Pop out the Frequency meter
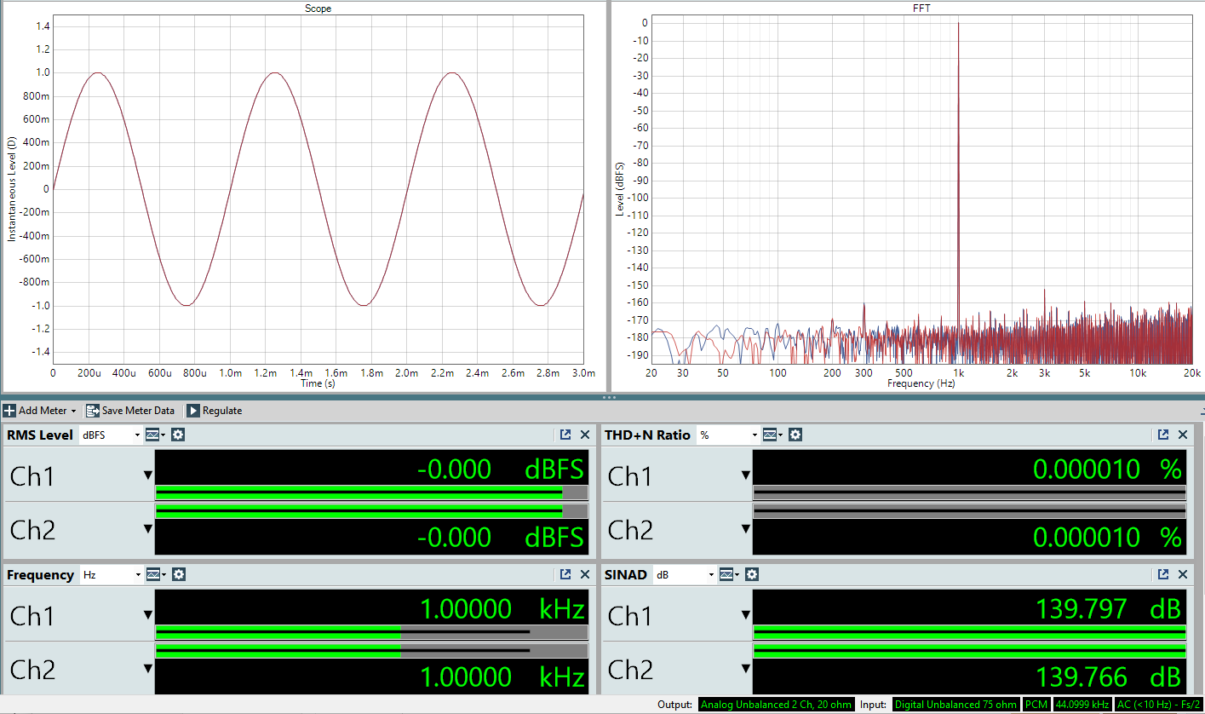This screenshot has width=1205, height=714. (x=565, y=574)
